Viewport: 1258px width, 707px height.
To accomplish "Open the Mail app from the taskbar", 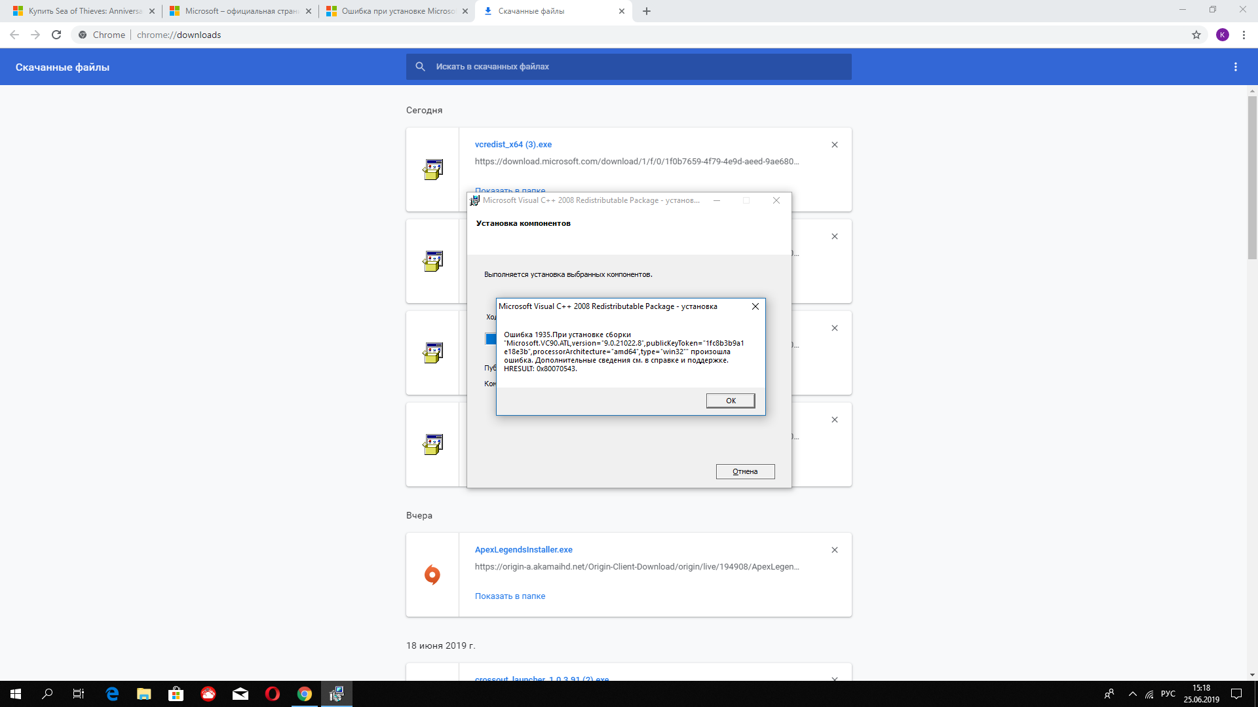I will click(240, 694).
